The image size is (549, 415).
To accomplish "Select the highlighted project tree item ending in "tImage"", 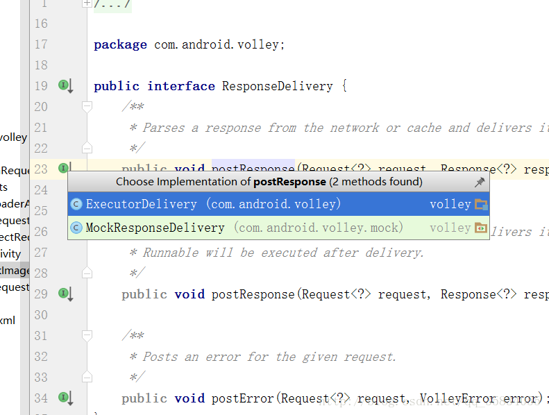I will click(15, 271).
